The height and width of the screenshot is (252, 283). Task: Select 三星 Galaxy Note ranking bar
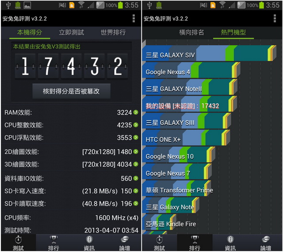[x=171, y=205]
